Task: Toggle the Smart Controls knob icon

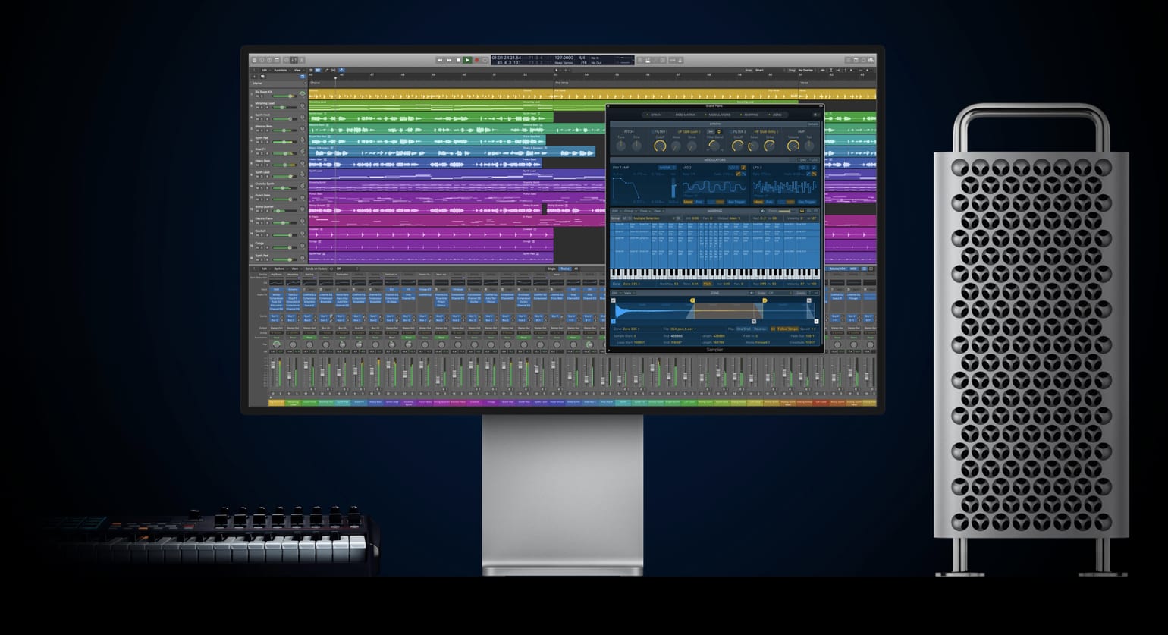Action: pos(287,60)
